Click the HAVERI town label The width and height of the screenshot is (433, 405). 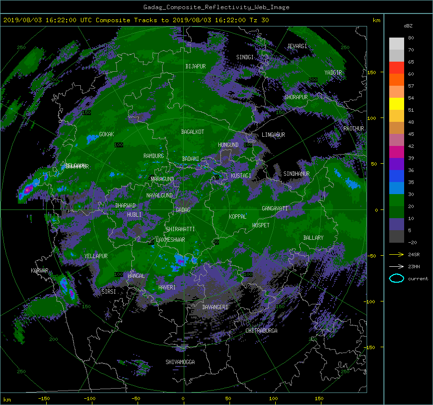[x=167, y=287]
